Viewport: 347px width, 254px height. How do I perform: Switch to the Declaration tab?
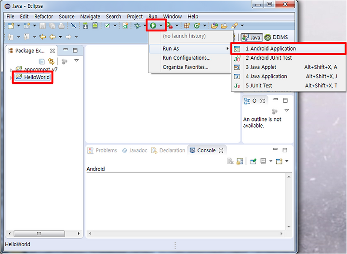(168, 150)
